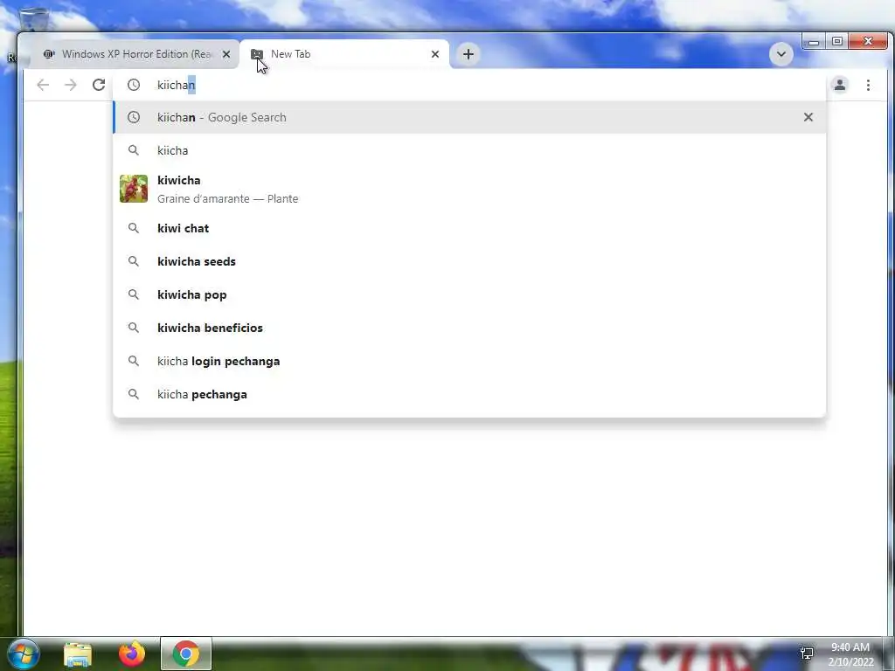The height and width of the screenshot is (671, 895).
Task: Click the Windows XP Horror Edition tab favicon
Action: [x=49, y=54]
